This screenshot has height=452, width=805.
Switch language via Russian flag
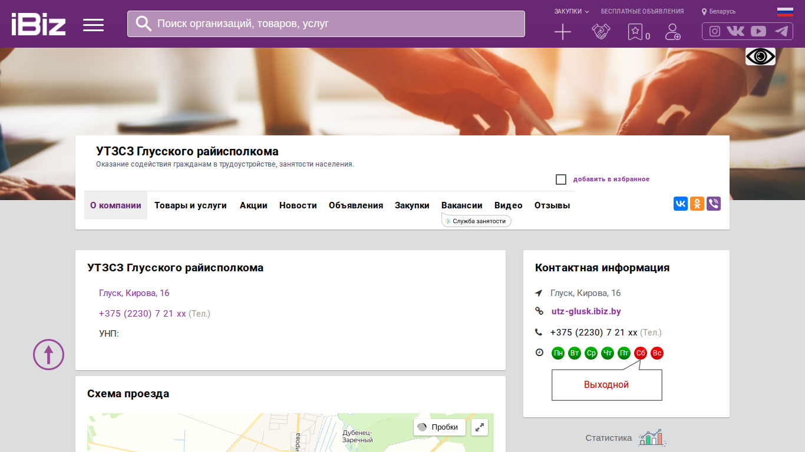pyautogui.click(x=785, y=12)
